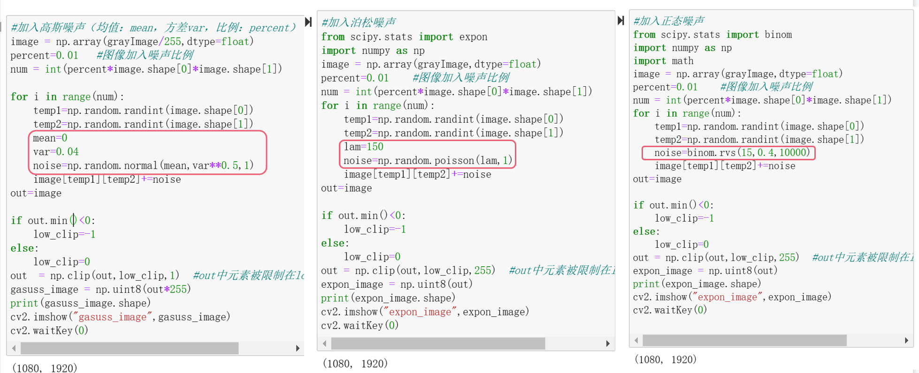Click the comment line '#加入正态噪声'

coord(668,21)
